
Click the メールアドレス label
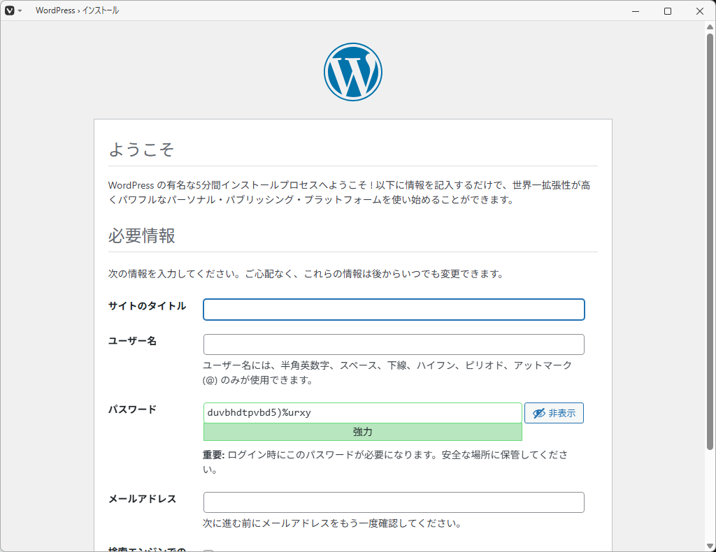point(142,499)
